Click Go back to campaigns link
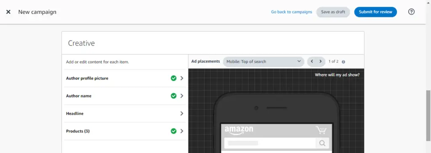Viewport: 431px width, 153px height. click(291, 12)
